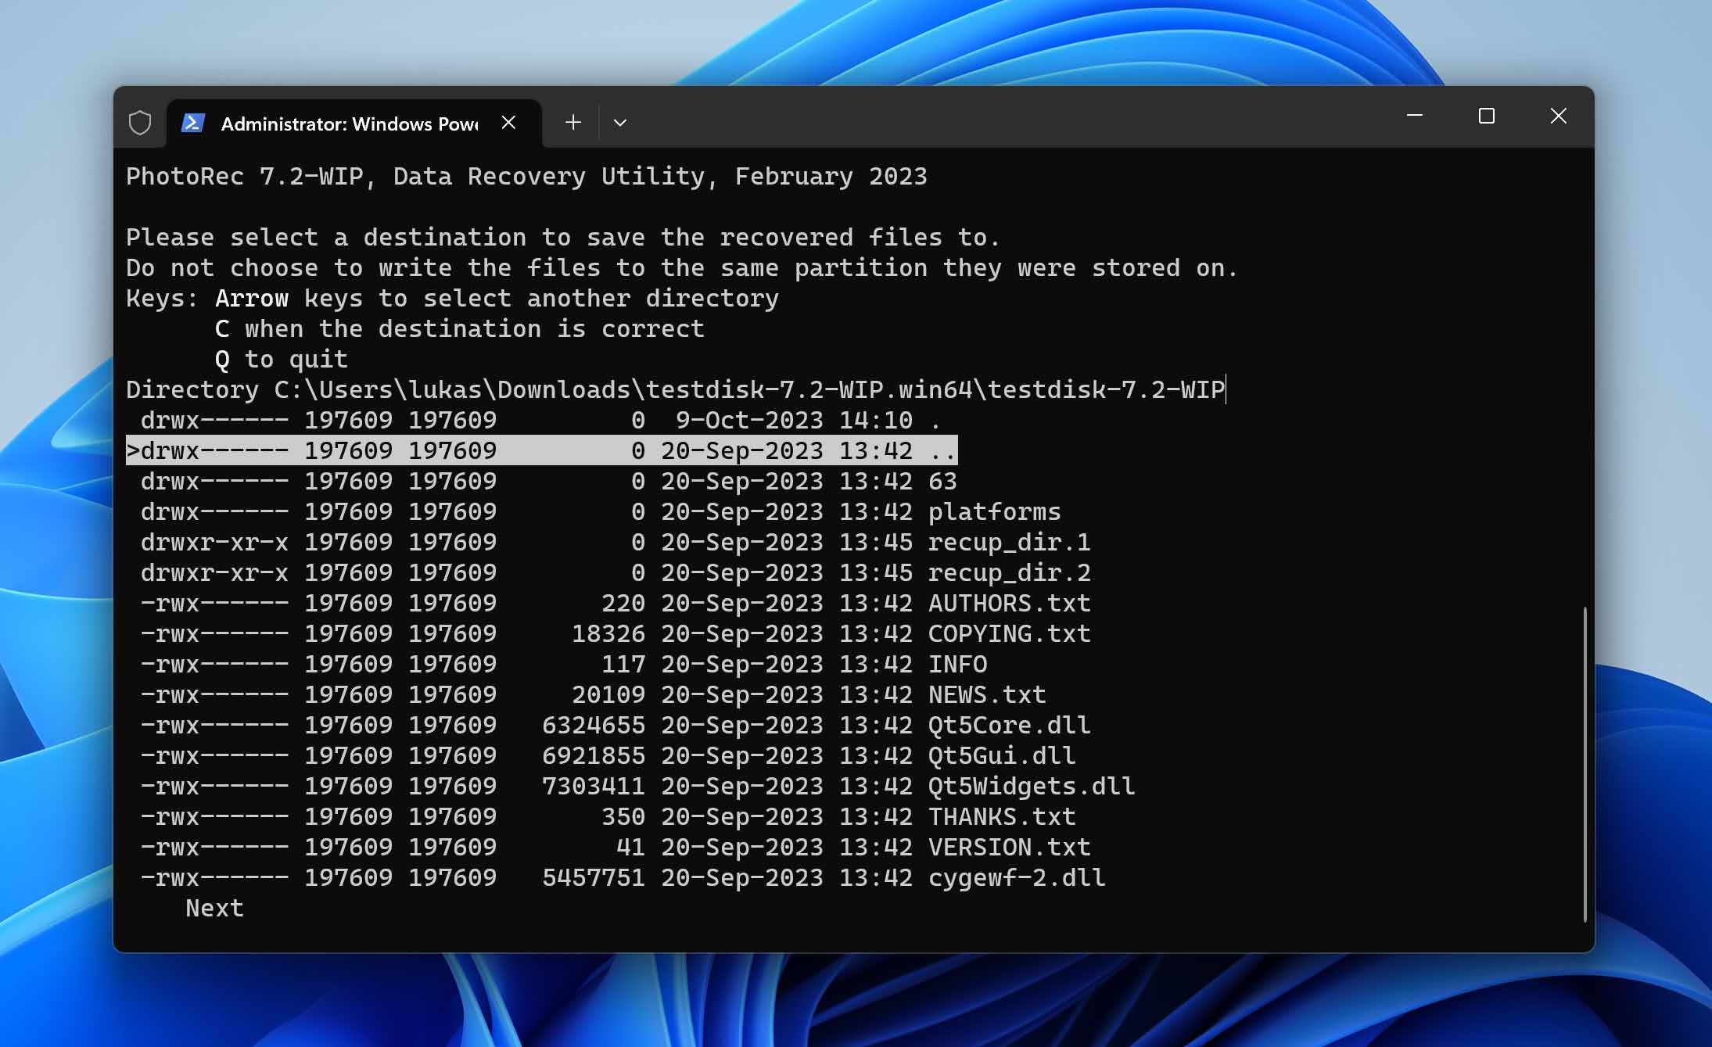The height and width of the screenshot is (1047, 1712).
Task: Close the terminal window
Action: pos(1559,116)
